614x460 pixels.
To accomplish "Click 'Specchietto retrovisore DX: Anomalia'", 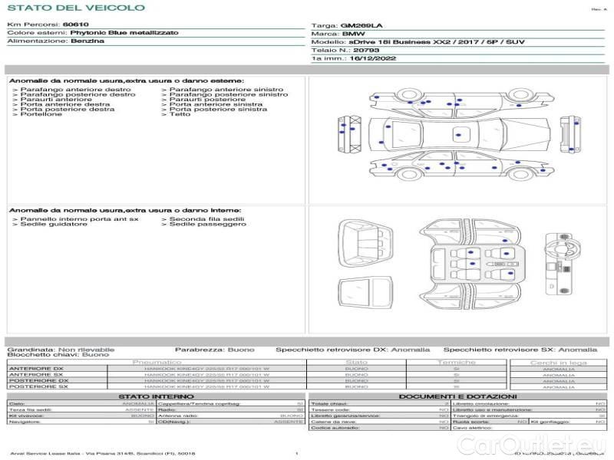I will pos(353,350).
